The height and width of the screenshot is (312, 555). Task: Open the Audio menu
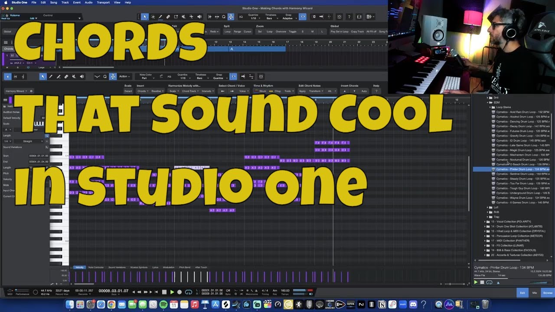[x=88, y=3]
